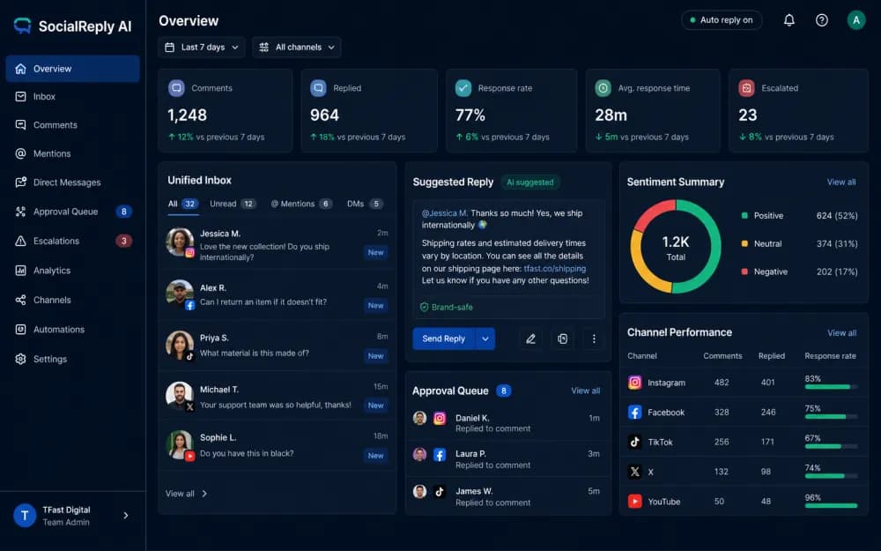Open the Last 7 days date dropdown
The image size is (881, 551).
pyautogui.click(x=201, y=48)
